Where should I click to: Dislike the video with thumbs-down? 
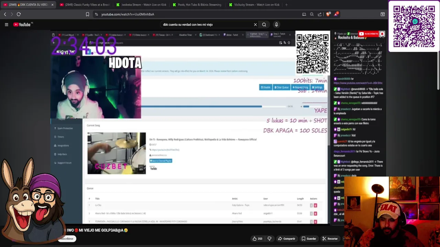(x=269, y=239)
